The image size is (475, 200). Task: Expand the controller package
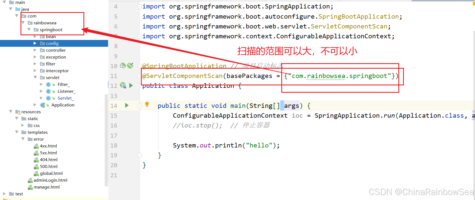point(35,50)
